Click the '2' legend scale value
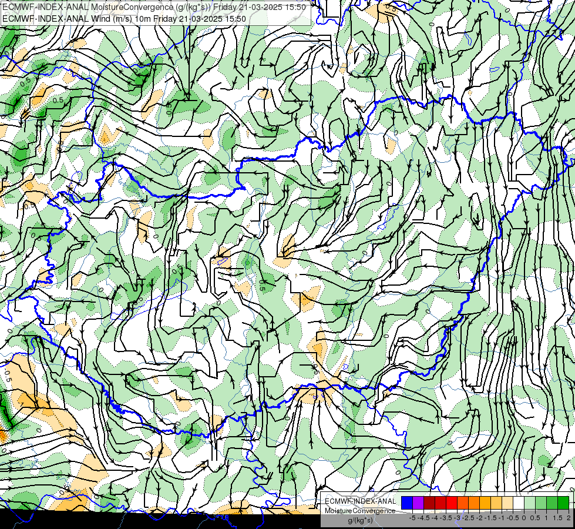 point(569,518)
